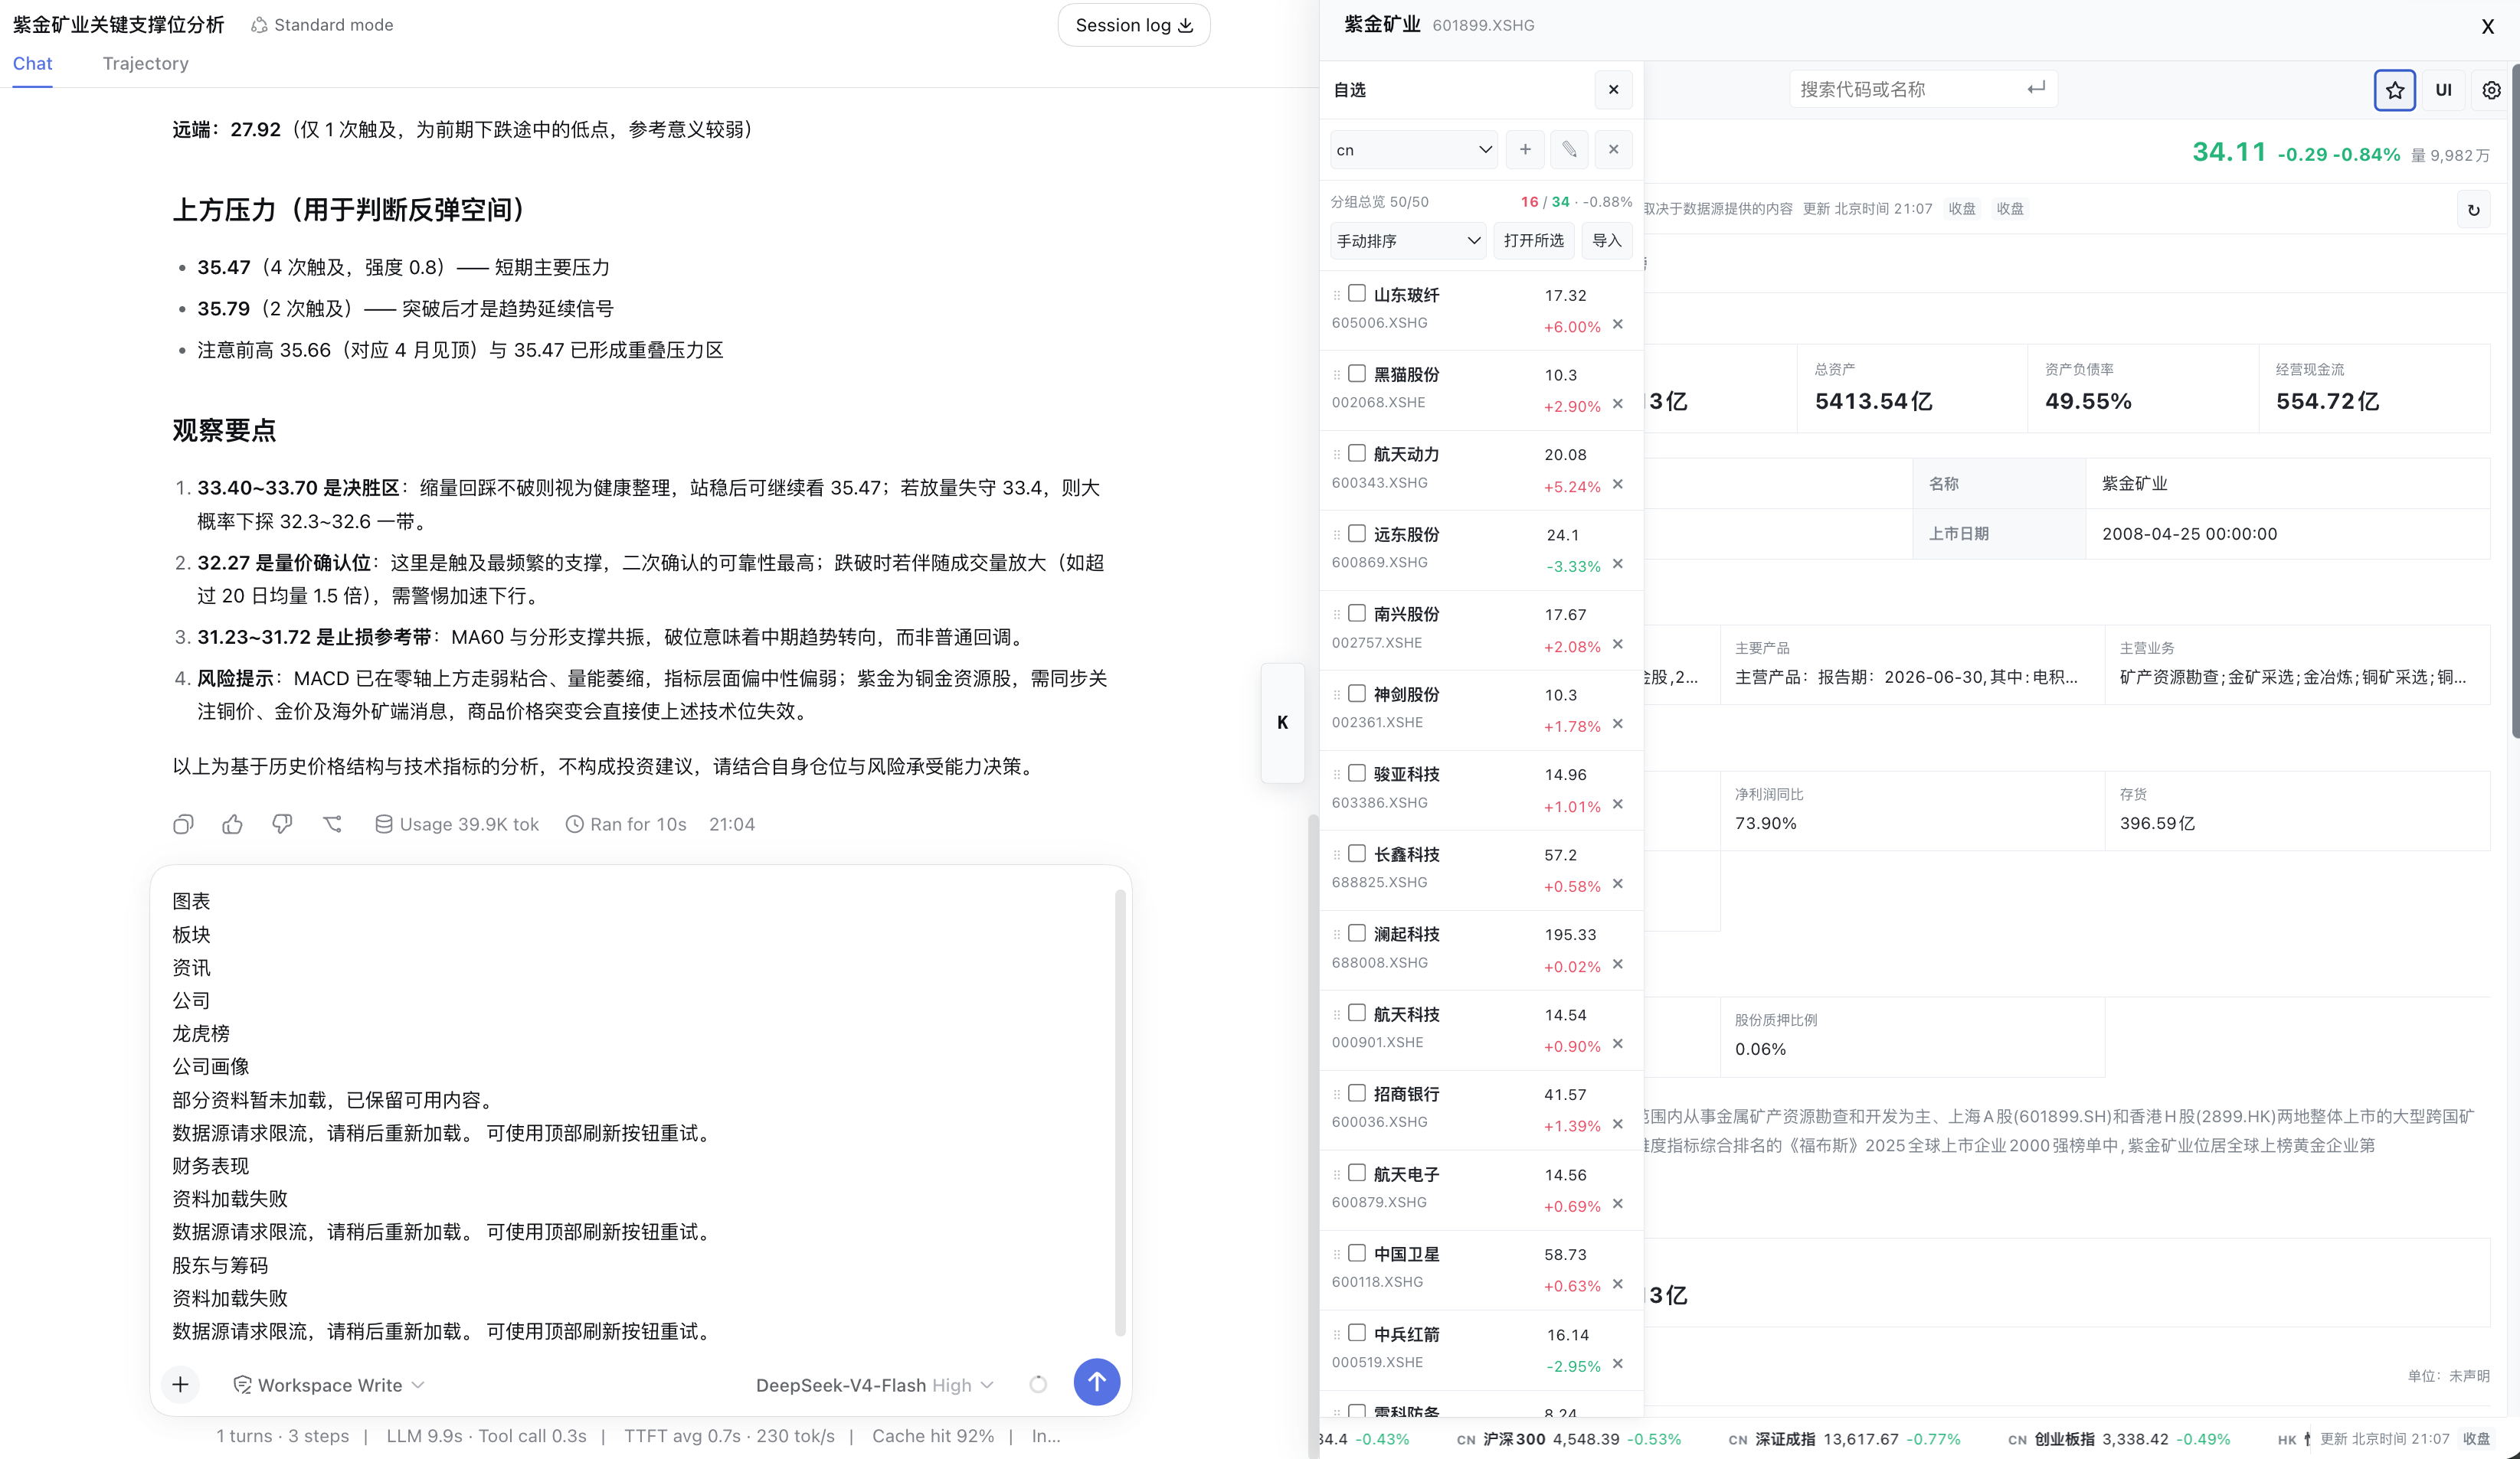Click the composer text scrollbar

point(1120,1111)
